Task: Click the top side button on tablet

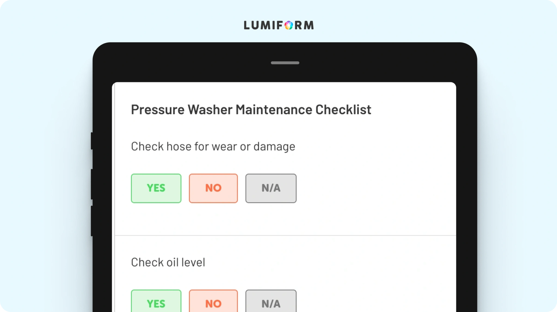Action: pyautogui.click(x=92, y=141)
